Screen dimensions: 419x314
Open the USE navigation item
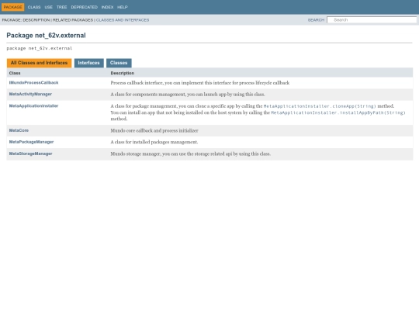click(49, 7)
